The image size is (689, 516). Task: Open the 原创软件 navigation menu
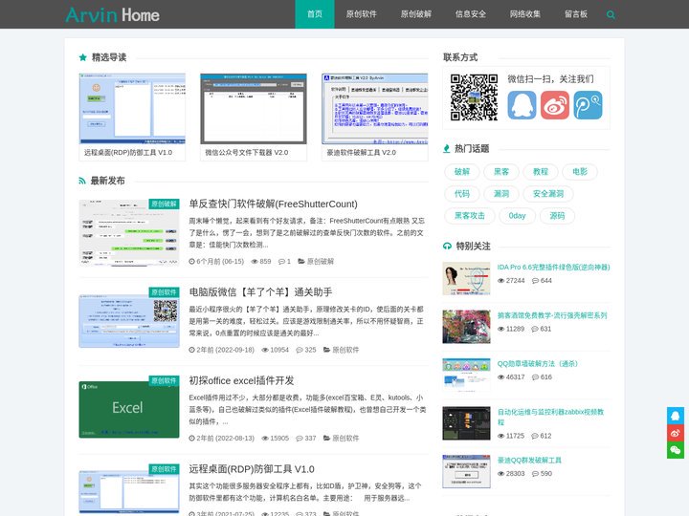click(x=361, y=14)
